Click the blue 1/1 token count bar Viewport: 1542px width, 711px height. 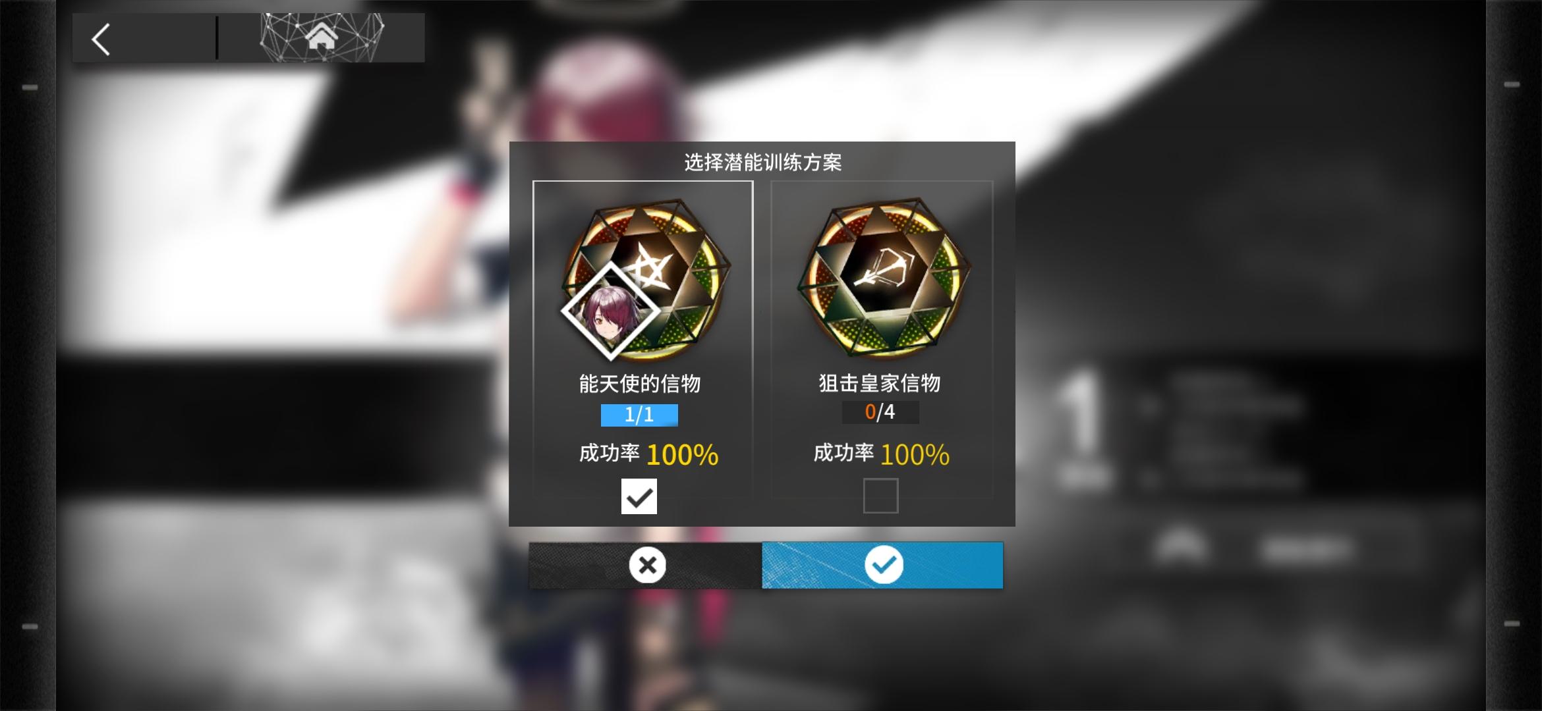[639, 415]
